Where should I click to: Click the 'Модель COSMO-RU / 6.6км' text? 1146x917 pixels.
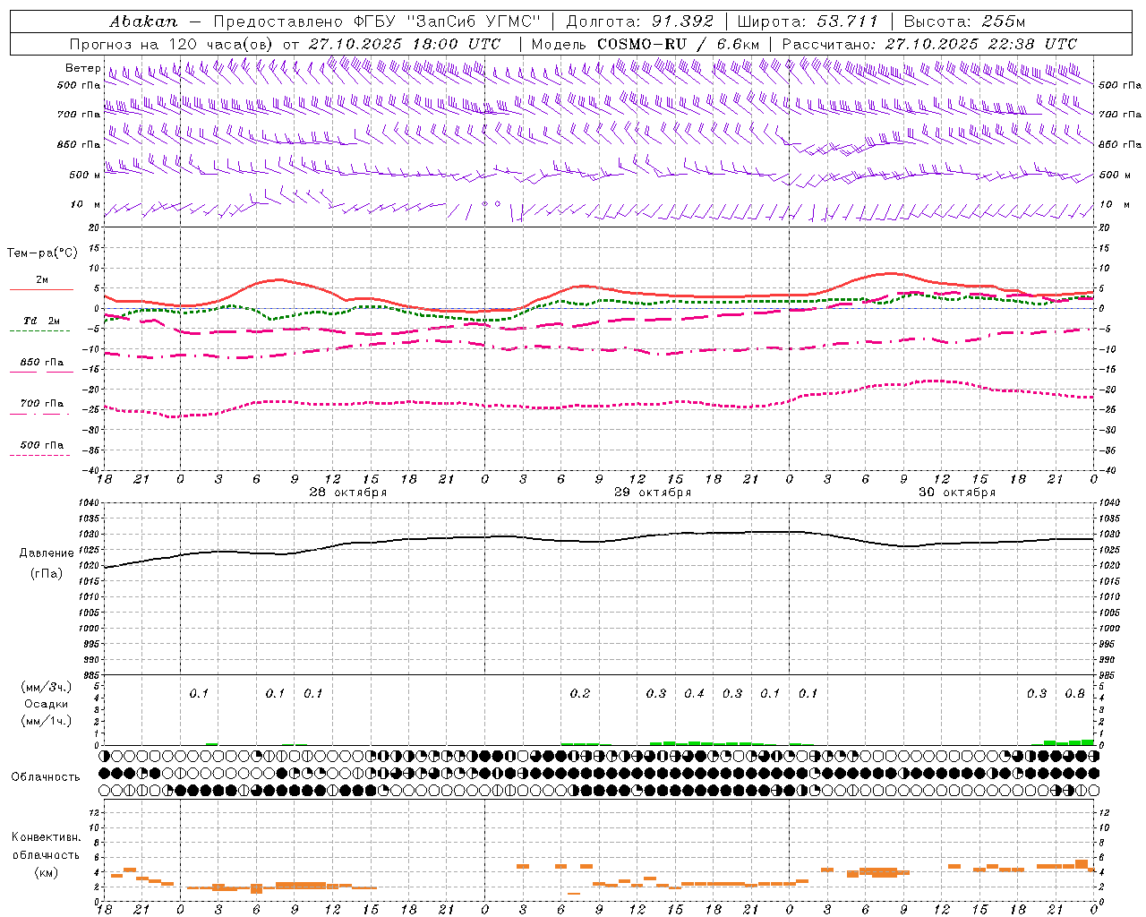(x=646, y=44)
